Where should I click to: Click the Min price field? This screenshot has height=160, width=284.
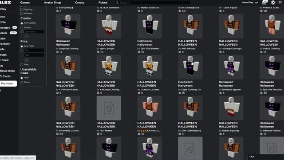pos(34,50)
